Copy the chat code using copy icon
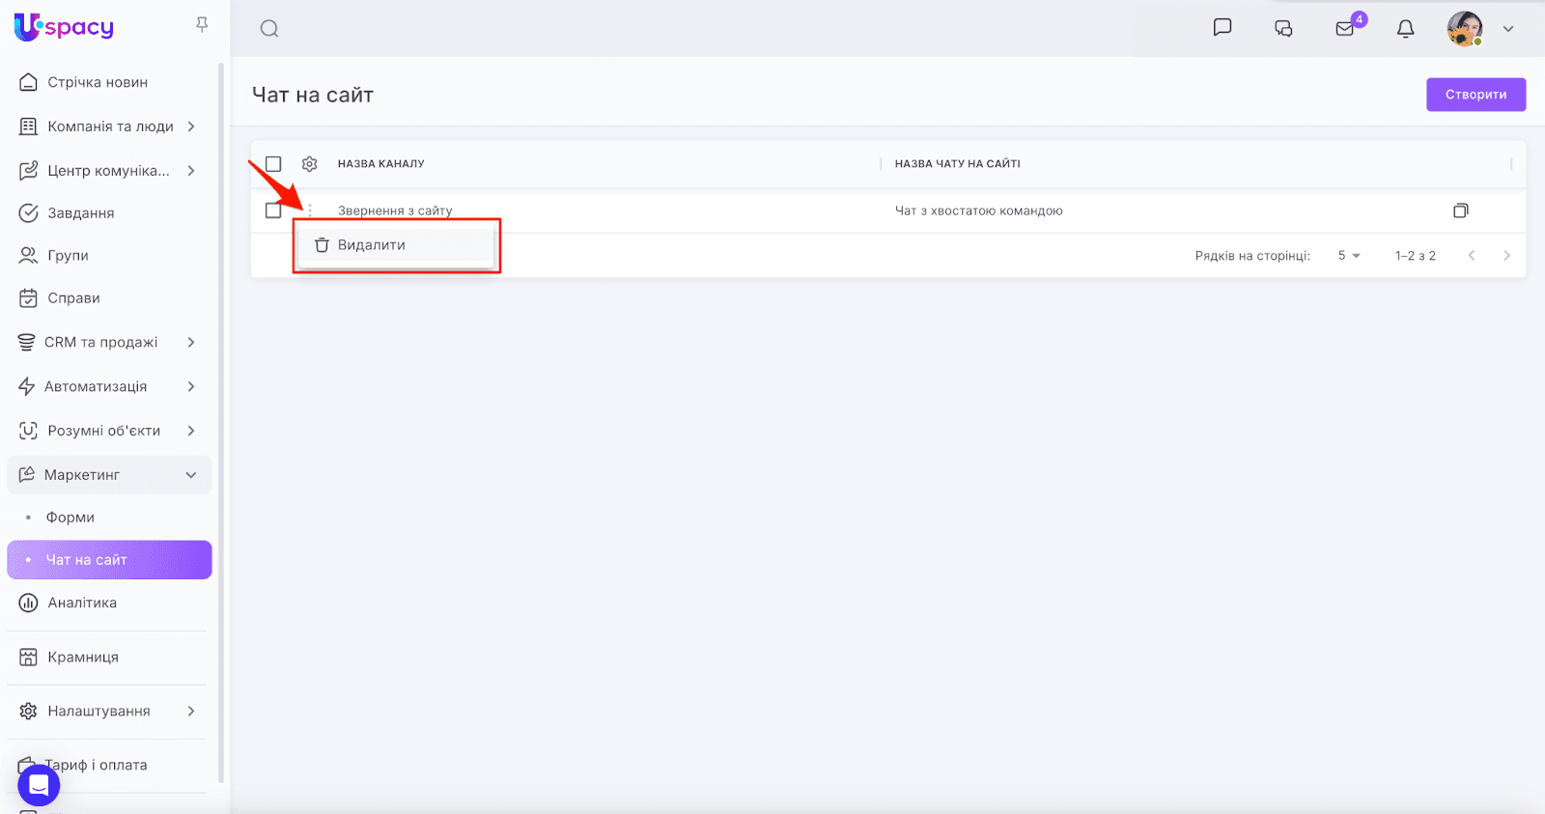This screenshot has height=814, width=1545. [1461, 211]
